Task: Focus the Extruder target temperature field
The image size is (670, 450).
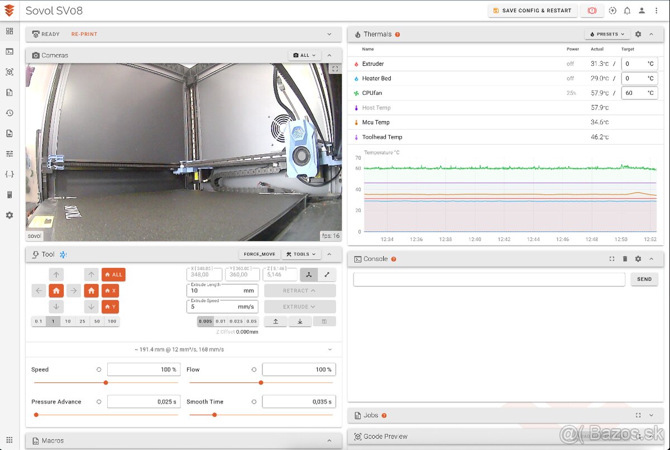Action: 639,64
